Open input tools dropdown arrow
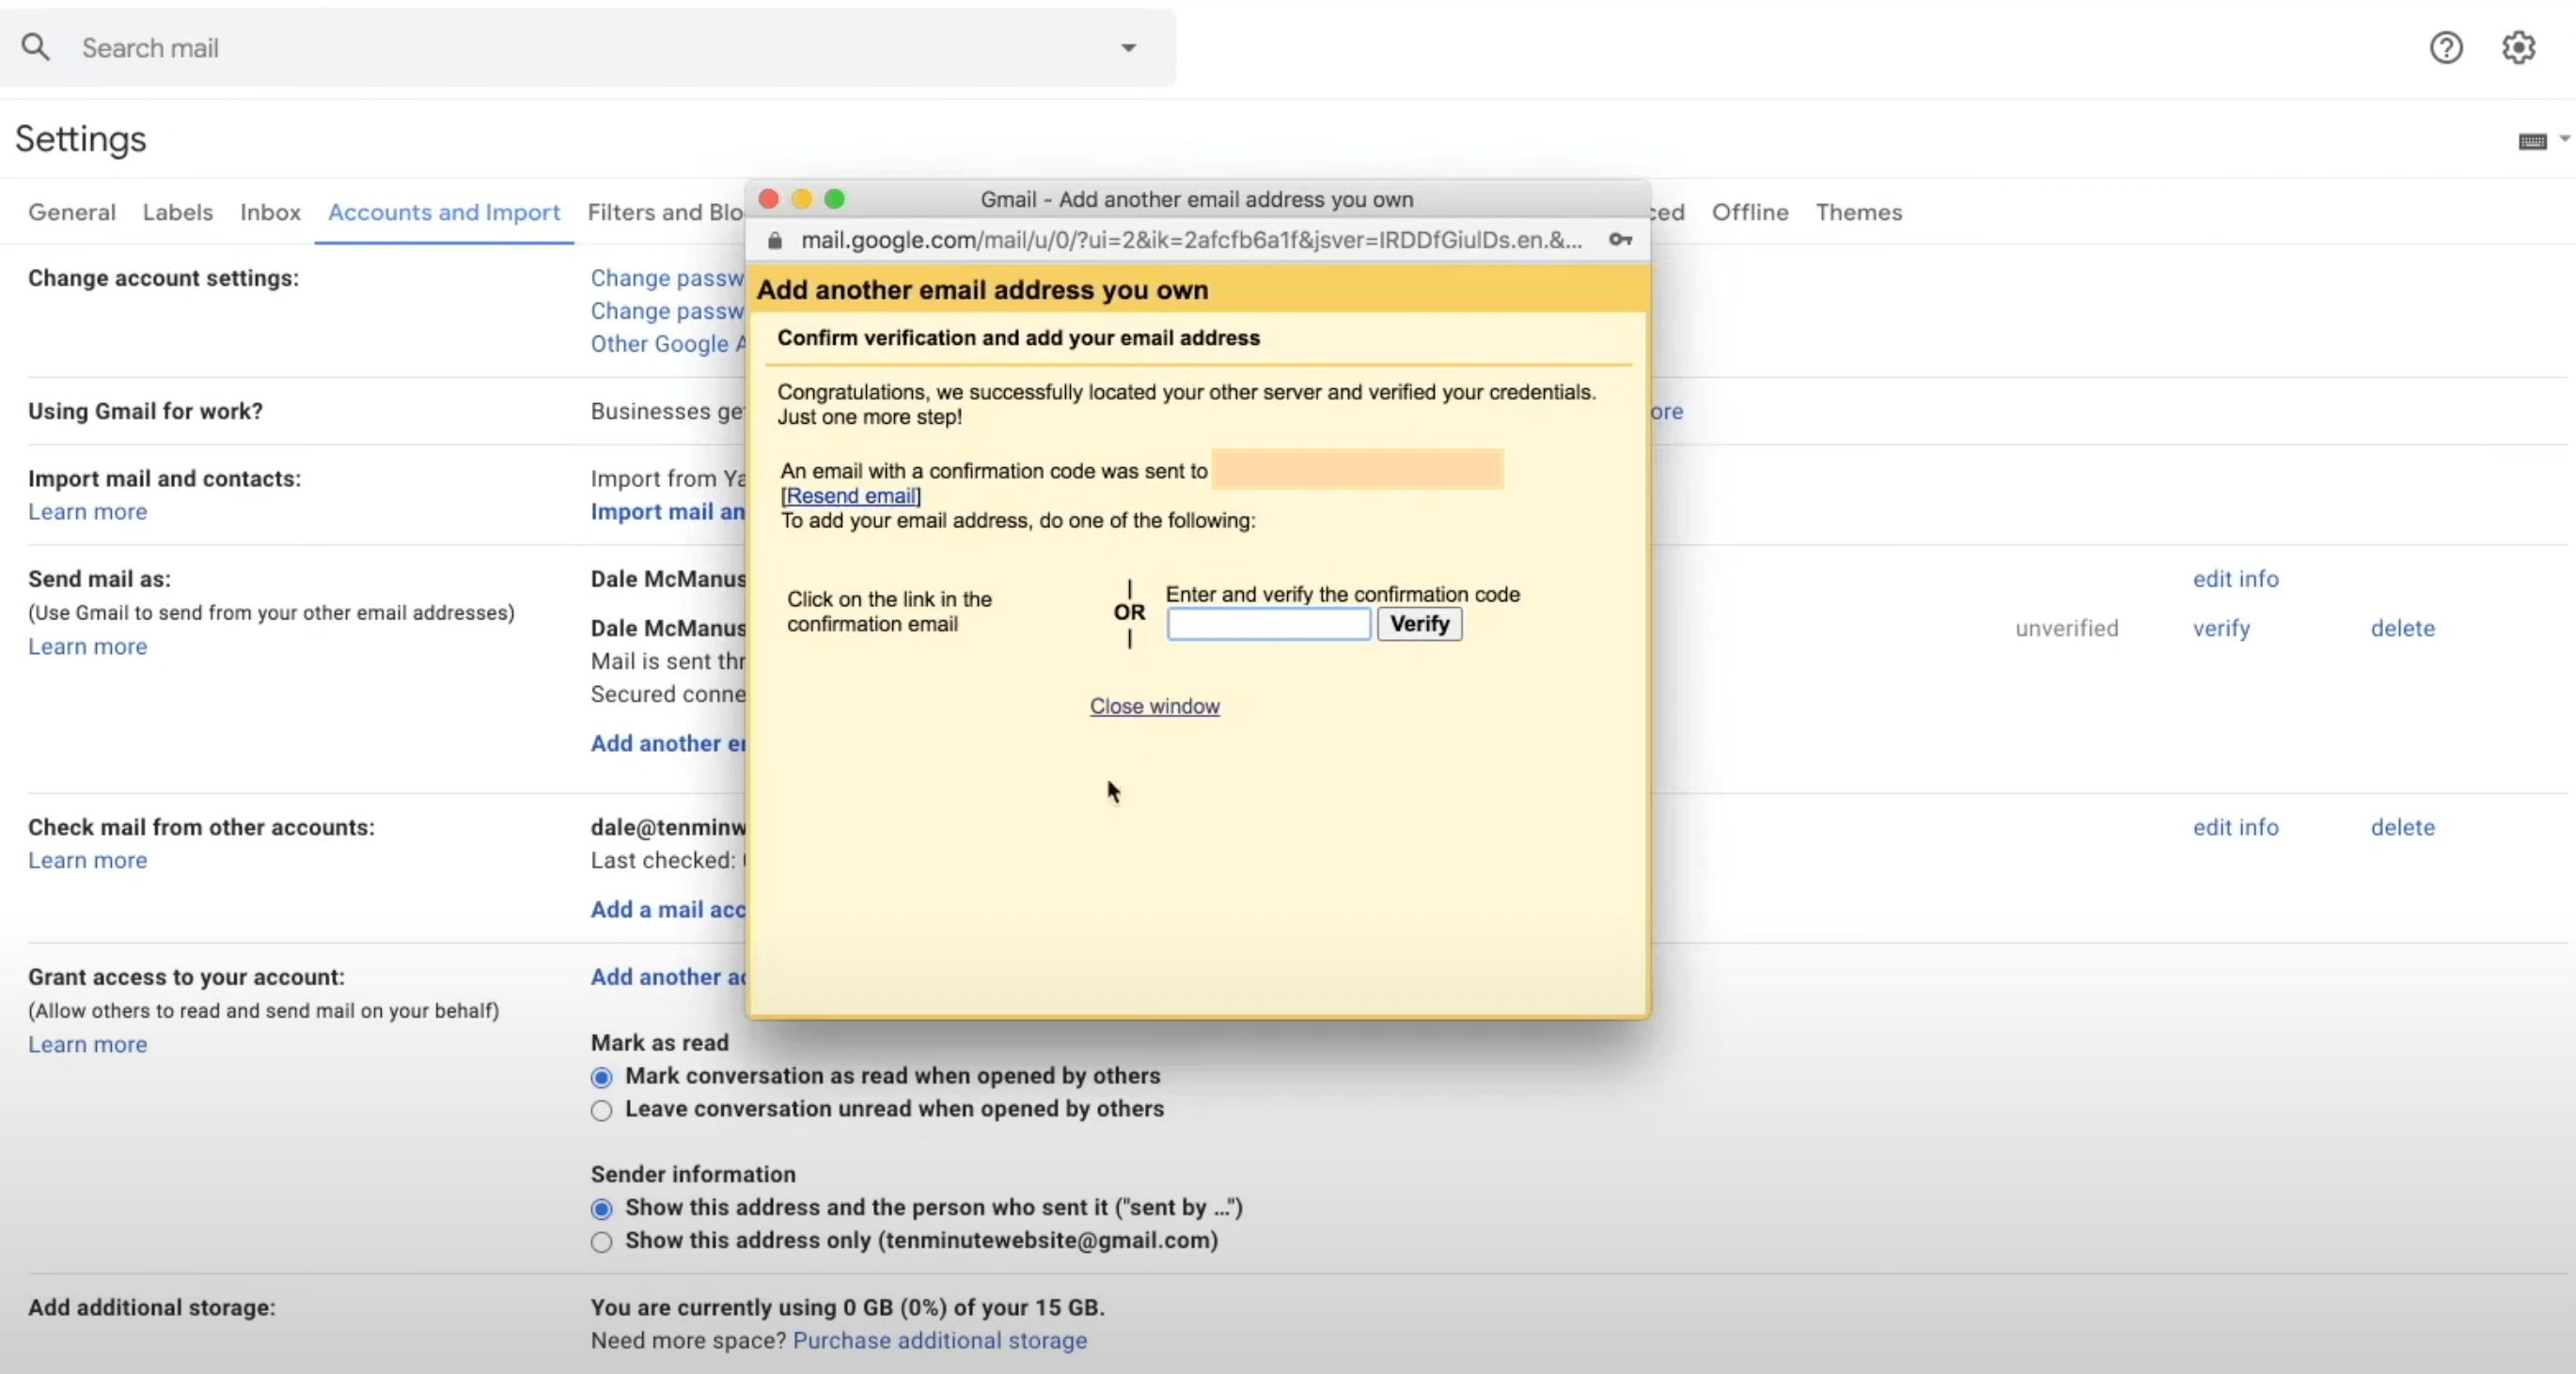The height and width of the screenshot is (1374, 2576). tap(2564, 139)
